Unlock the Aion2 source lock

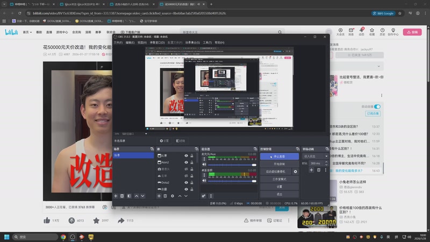click(x=192, y=162)
